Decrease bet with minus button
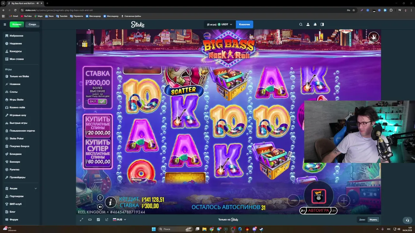 [293, 201]
